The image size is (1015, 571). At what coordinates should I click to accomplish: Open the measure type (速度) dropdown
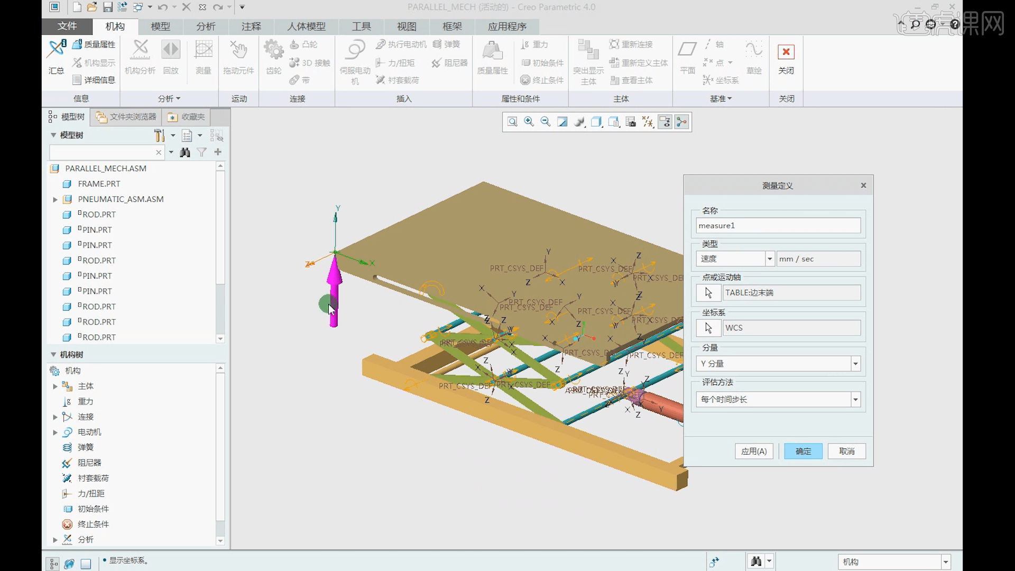(769, 259)
